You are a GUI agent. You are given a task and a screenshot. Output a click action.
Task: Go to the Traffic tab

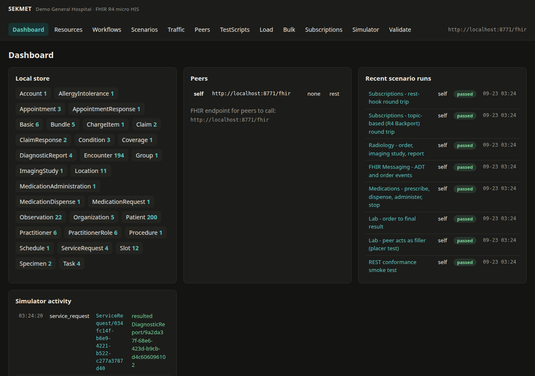point(176,30)
